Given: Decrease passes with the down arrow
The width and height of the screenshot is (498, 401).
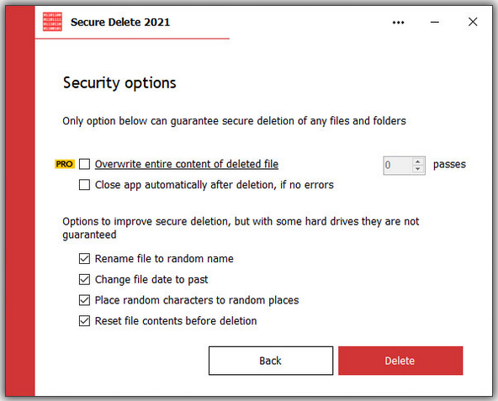Looking at the screenshot, I should pyautogui.click(x=418, y=169).
